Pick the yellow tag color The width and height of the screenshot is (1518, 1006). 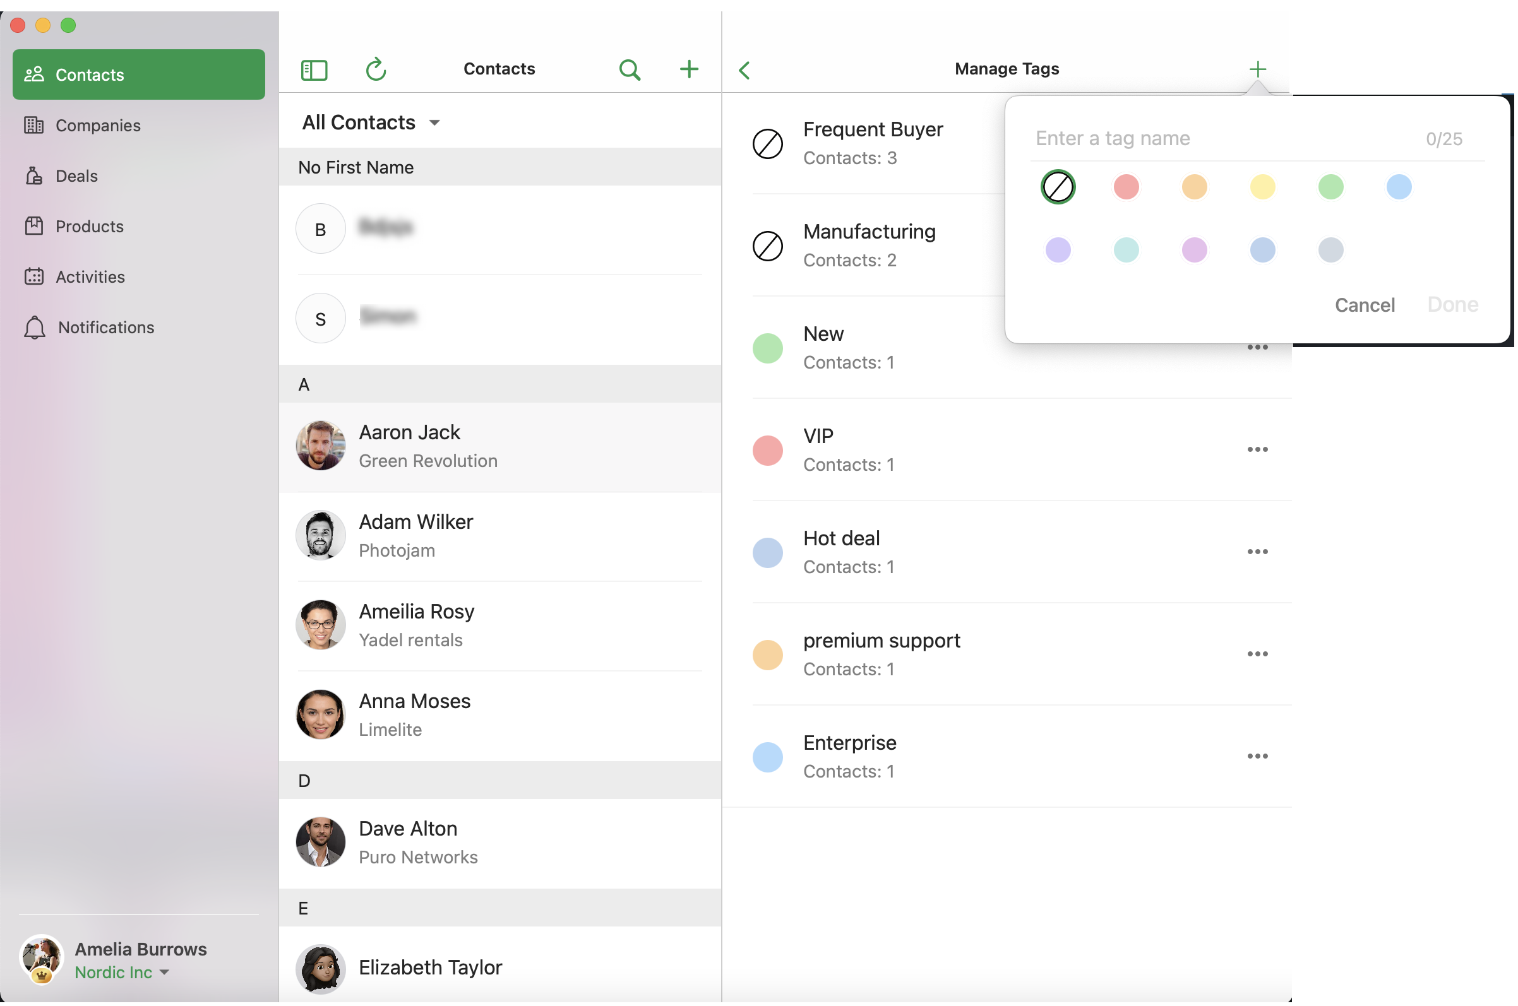(x=1262, y=187)
